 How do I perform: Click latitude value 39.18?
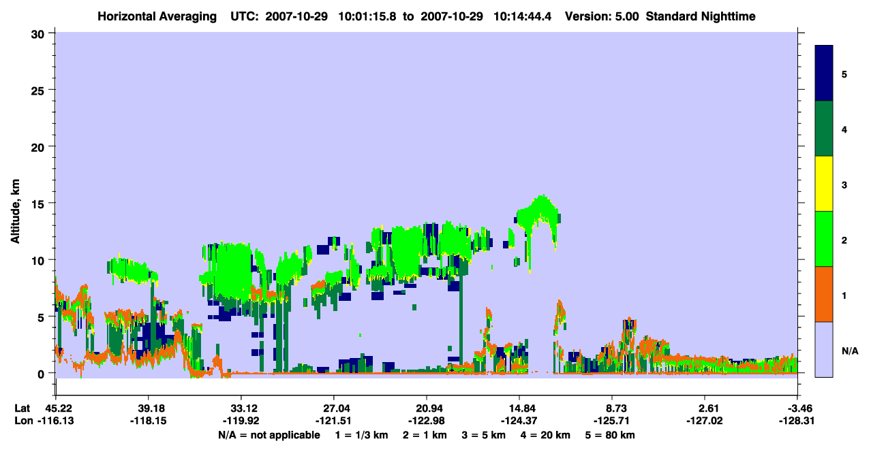pyautogui.click(x=149, y=408)
